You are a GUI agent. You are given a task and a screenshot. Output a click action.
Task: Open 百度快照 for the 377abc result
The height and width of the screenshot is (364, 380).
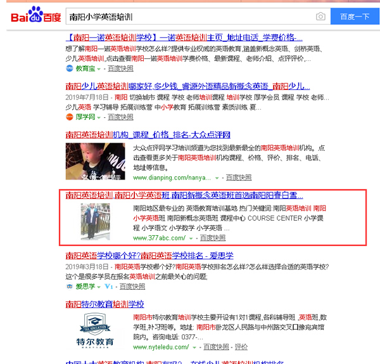click(213, 238)
